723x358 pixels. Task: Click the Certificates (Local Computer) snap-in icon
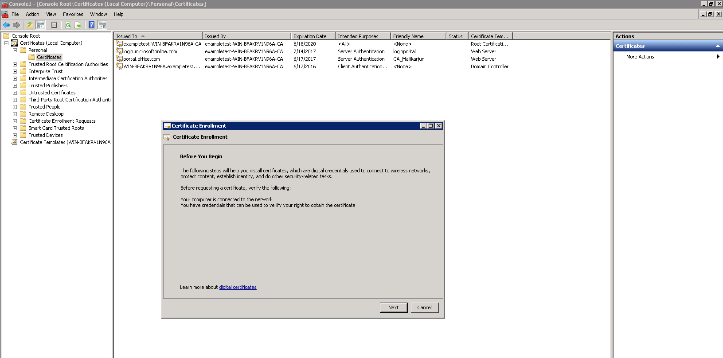coord(15,43)
